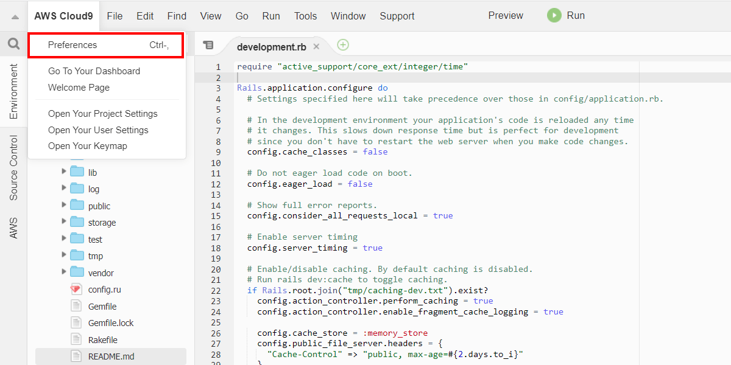This screenshot has height=365, width=731.
Task: Open the Tools menu
Action: [x=306, y=16]
